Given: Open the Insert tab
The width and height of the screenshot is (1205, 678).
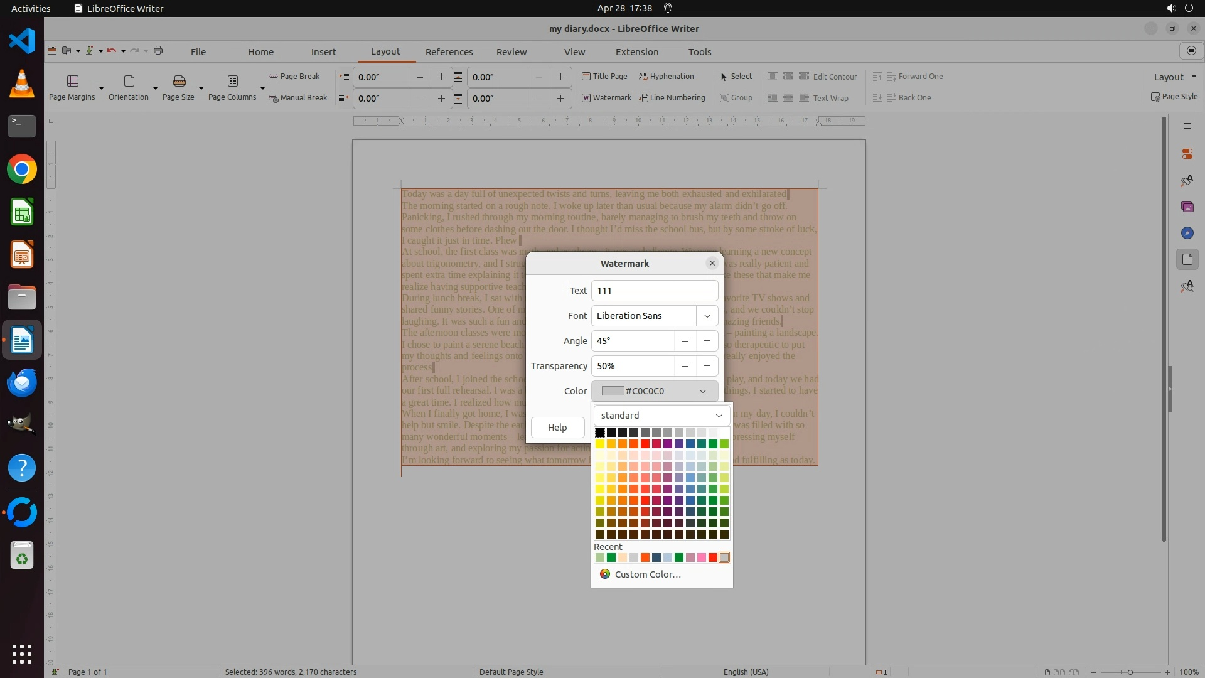Looking at the screenshot, I should [323, 52].
